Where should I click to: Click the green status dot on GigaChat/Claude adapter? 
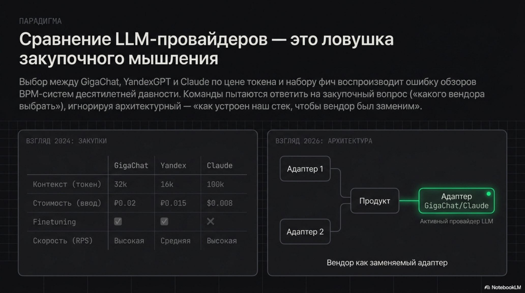point(488,194)
